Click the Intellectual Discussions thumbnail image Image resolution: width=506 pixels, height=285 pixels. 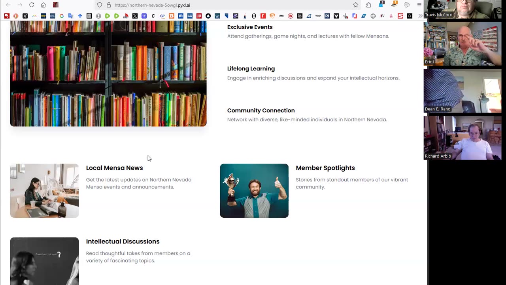click(x=44, y=261)
